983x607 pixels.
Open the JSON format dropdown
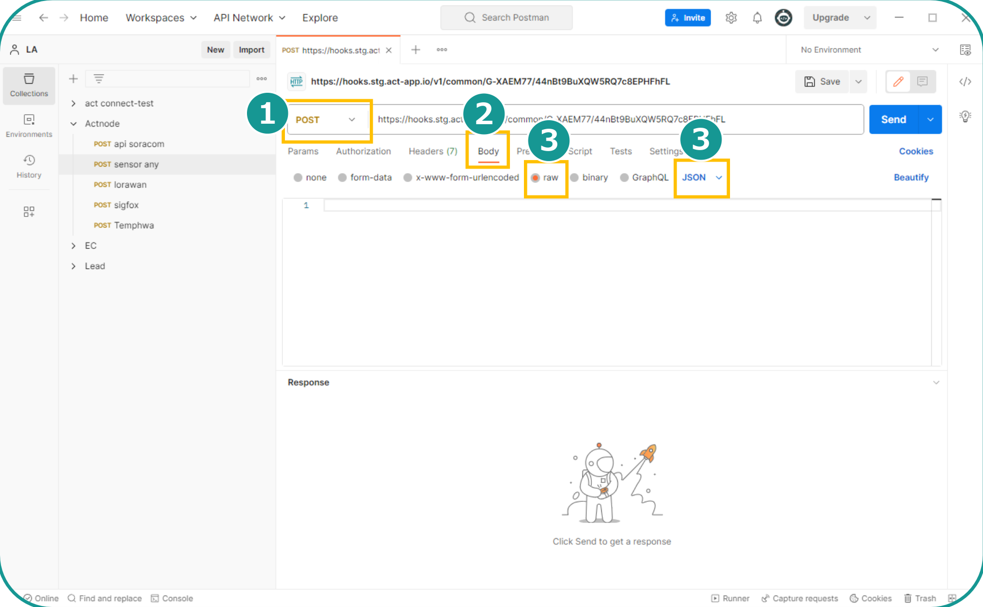click(702, 178)
